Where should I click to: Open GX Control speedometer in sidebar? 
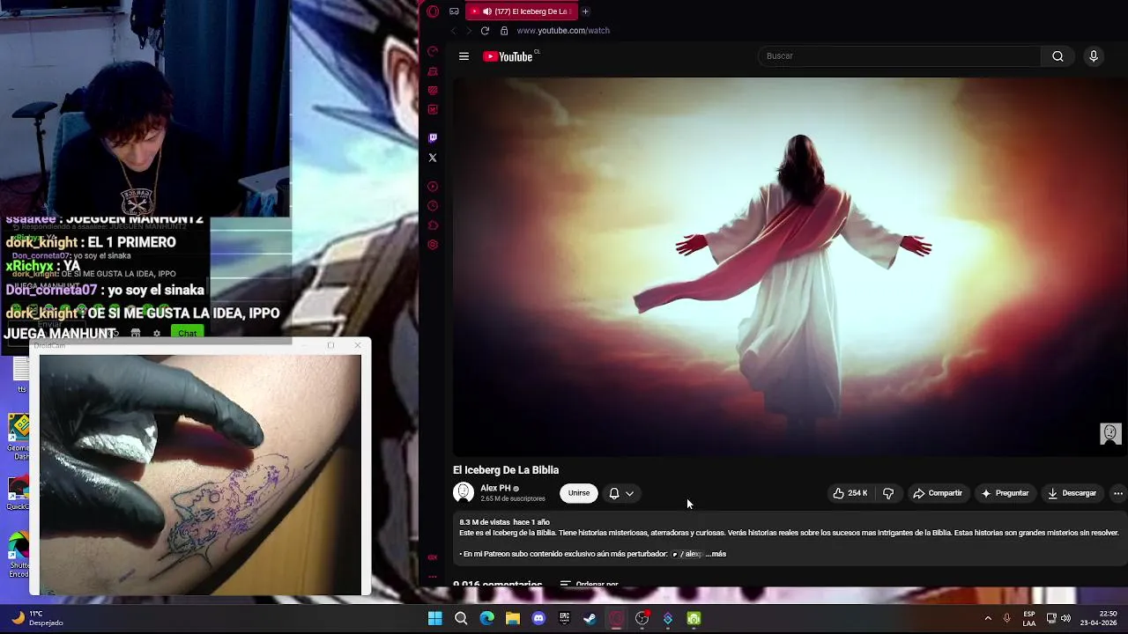[x=433, y=51]
